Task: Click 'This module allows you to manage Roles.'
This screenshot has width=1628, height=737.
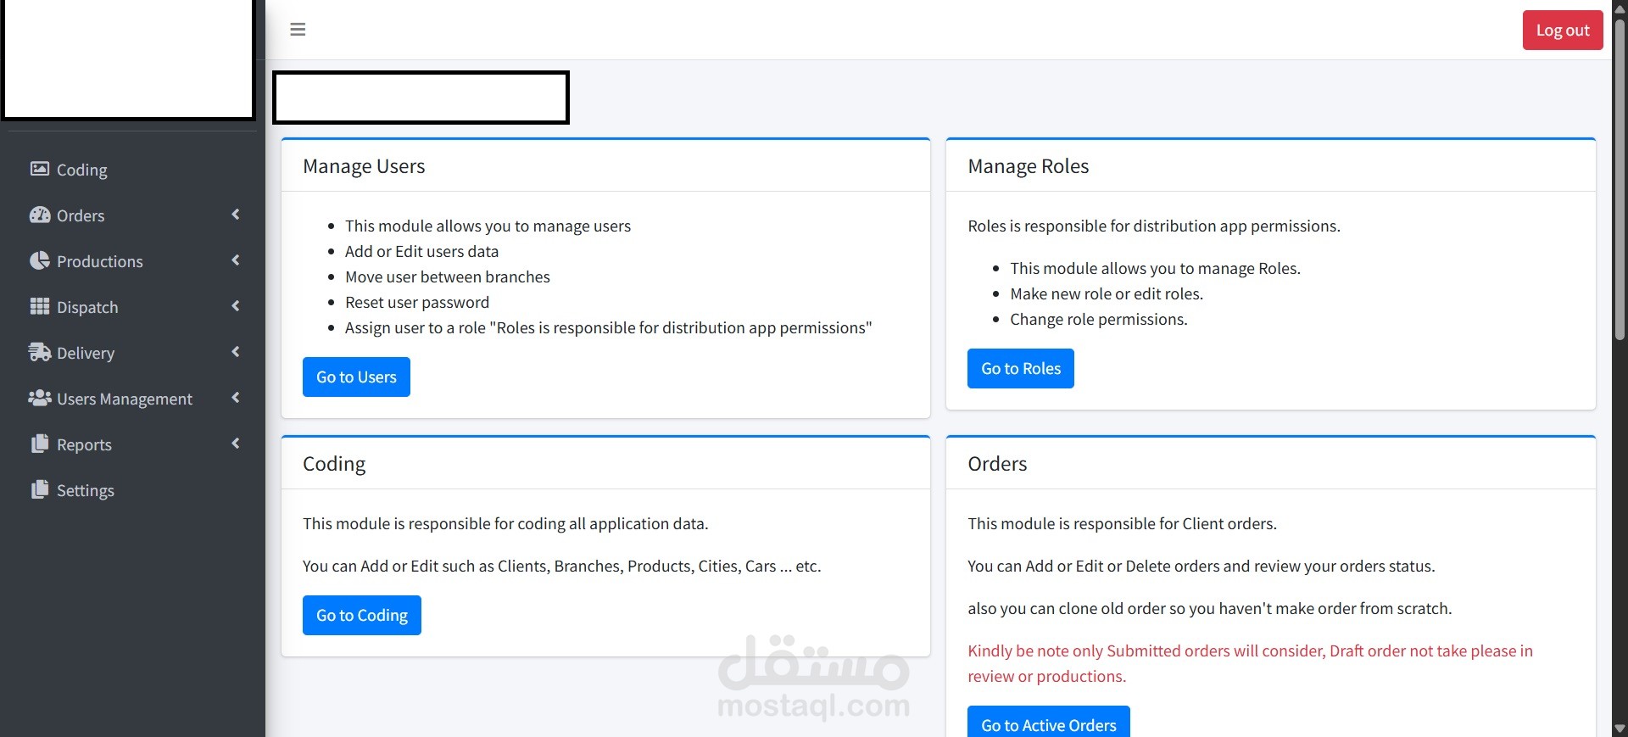Action: coord(1155,268)
